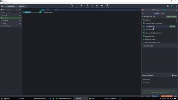The width and height of the screenshot is (178, 100).
Task: Switch to Tree view
Action: click(x=162, y=13)
